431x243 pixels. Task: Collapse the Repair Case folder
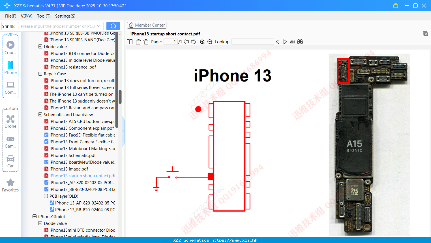coord(40,74)
